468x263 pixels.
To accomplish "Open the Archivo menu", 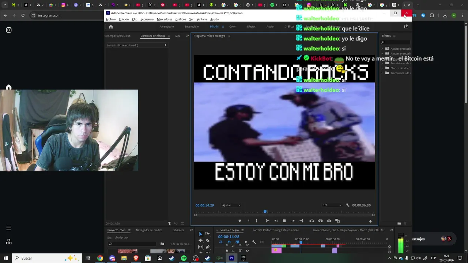I will 110,19.
